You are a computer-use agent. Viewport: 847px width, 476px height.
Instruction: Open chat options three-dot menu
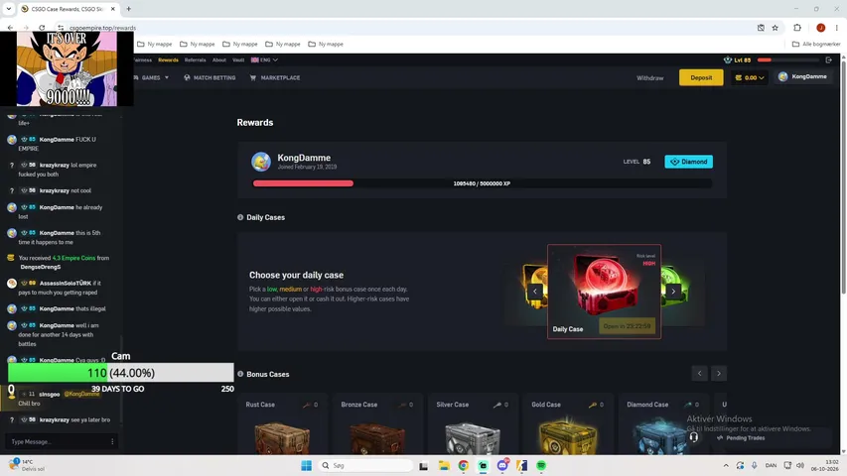pos(112,441)
